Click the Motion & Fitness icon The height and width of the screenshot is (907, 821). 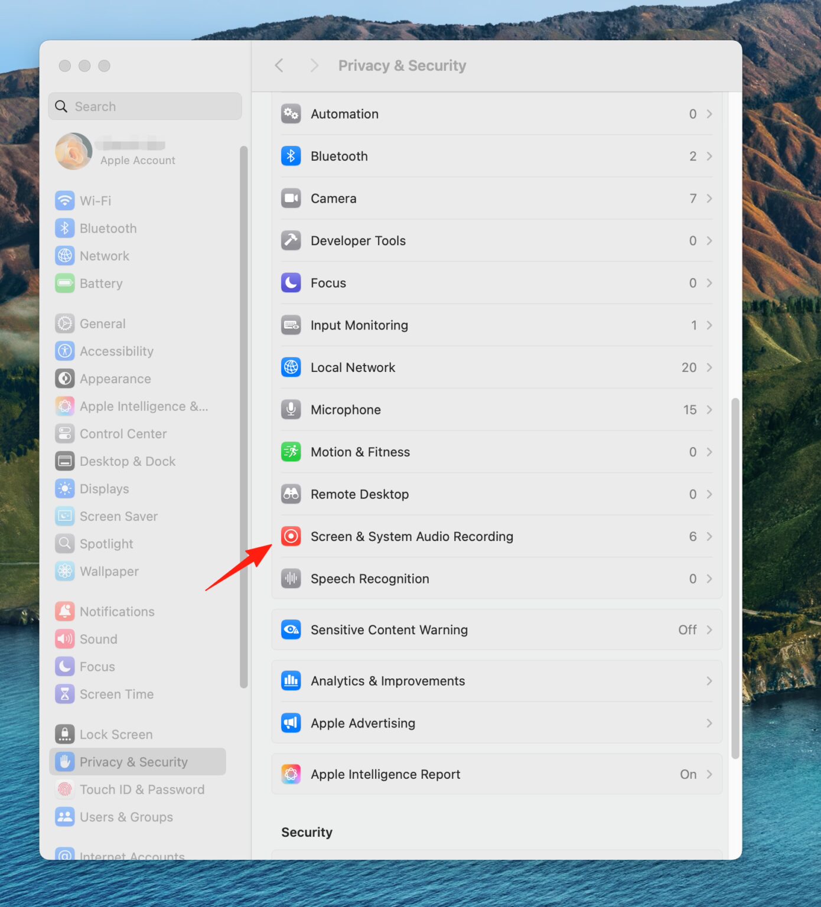[291, 452]
